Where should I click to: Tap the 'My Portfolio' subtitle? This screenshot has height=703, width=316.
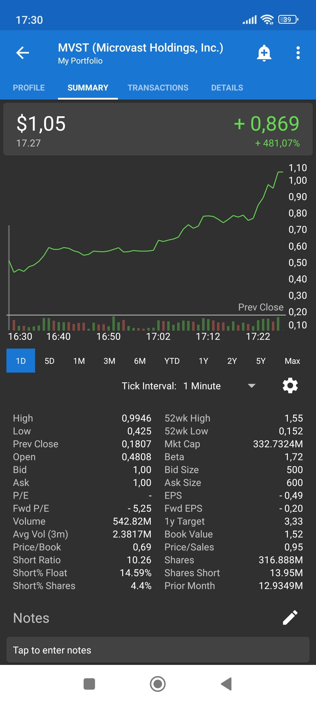click(80, 61)
